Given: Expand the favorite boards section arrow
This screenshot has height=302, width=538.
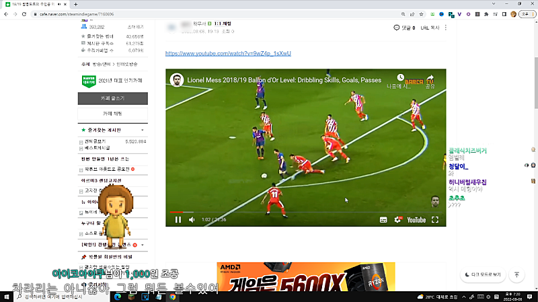Looking at the screenshot, I should click(143, 130).
